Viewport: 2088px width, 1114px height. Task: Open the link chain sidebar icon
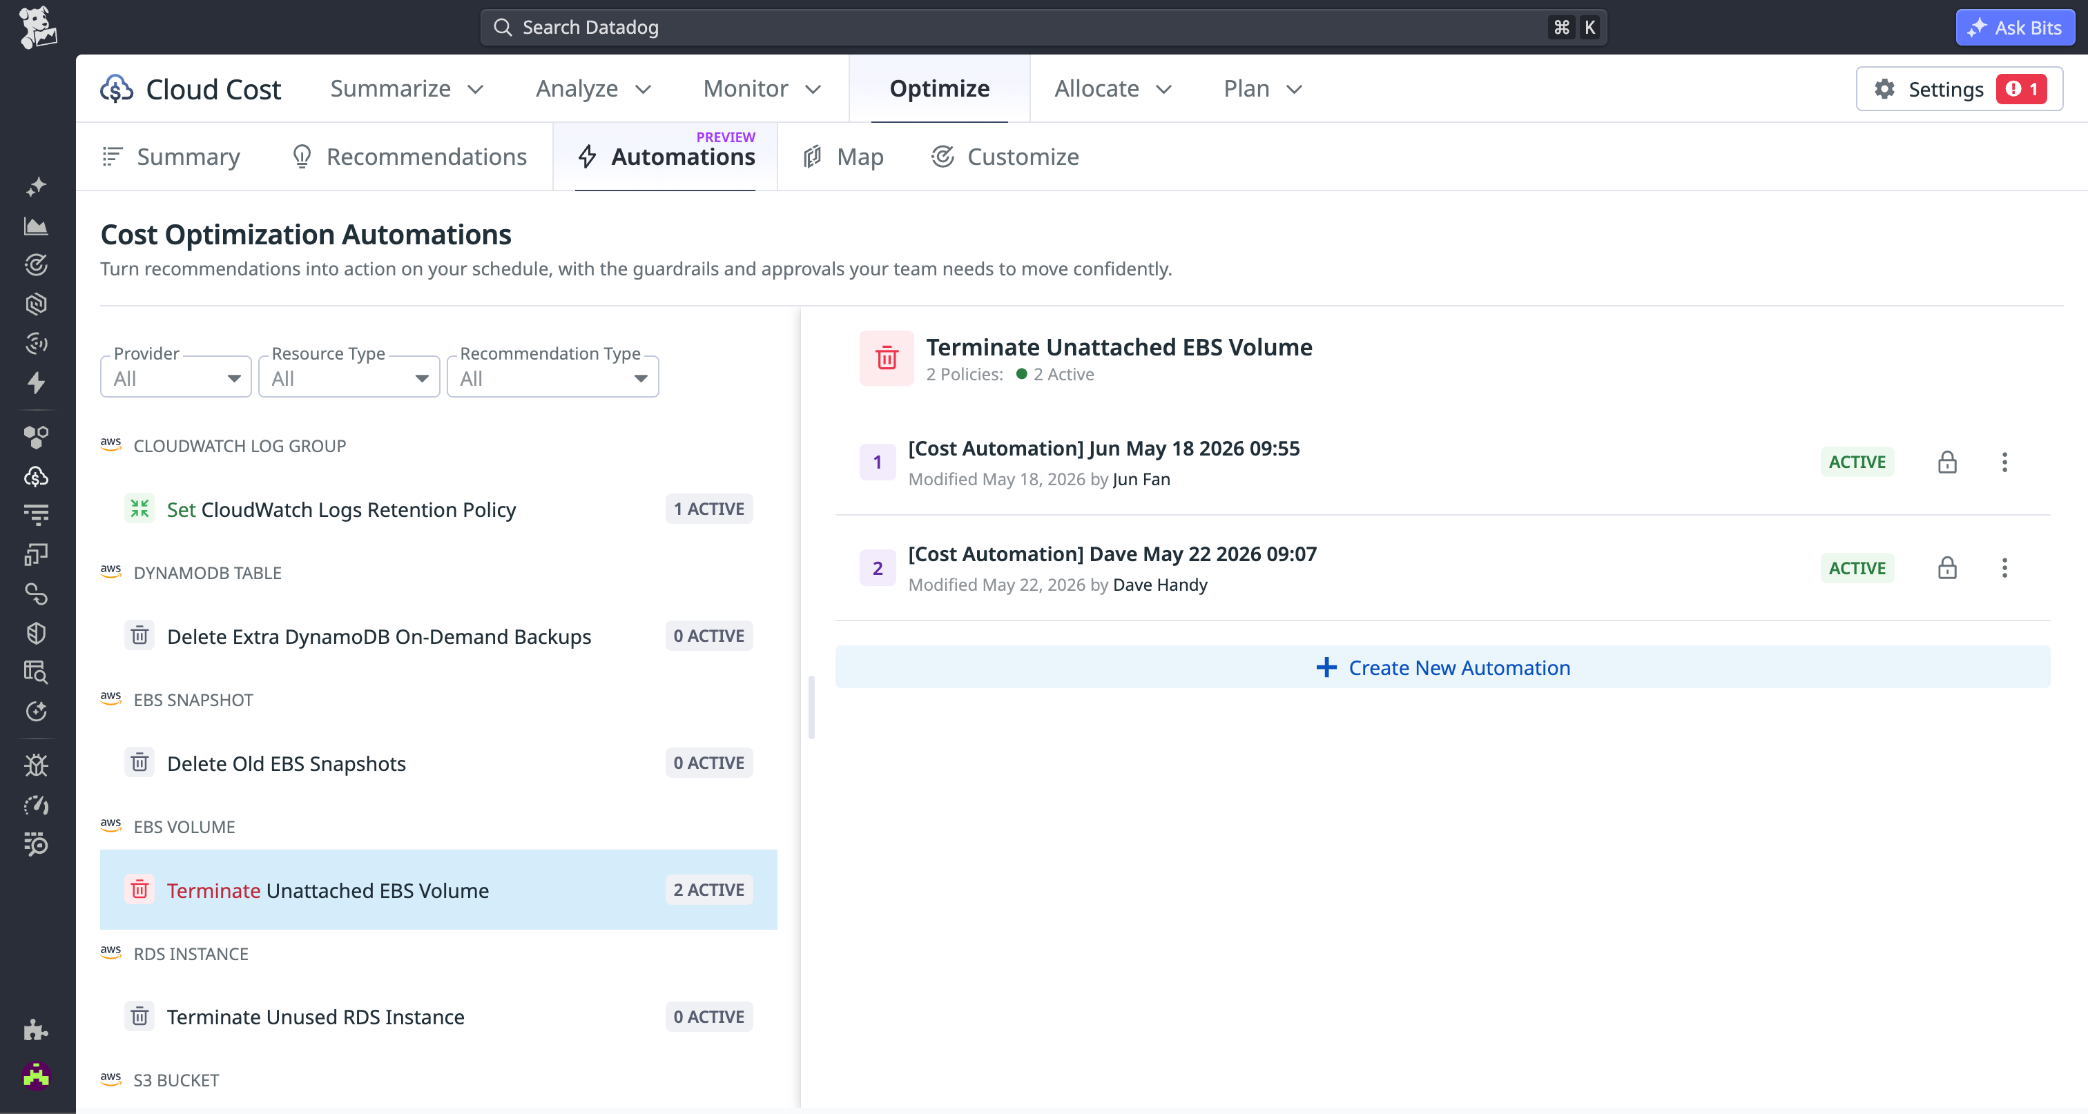(x=36, y=594)
